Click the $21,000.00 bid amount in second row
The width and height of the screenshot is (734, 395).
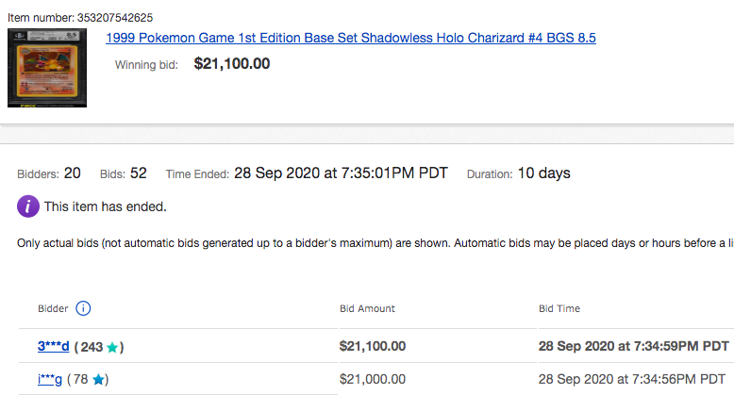[x=373, y=379]
